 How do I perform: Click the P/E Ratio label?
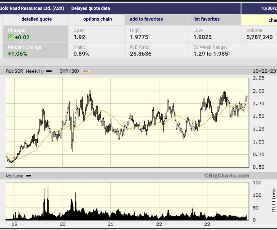(140, 47)
